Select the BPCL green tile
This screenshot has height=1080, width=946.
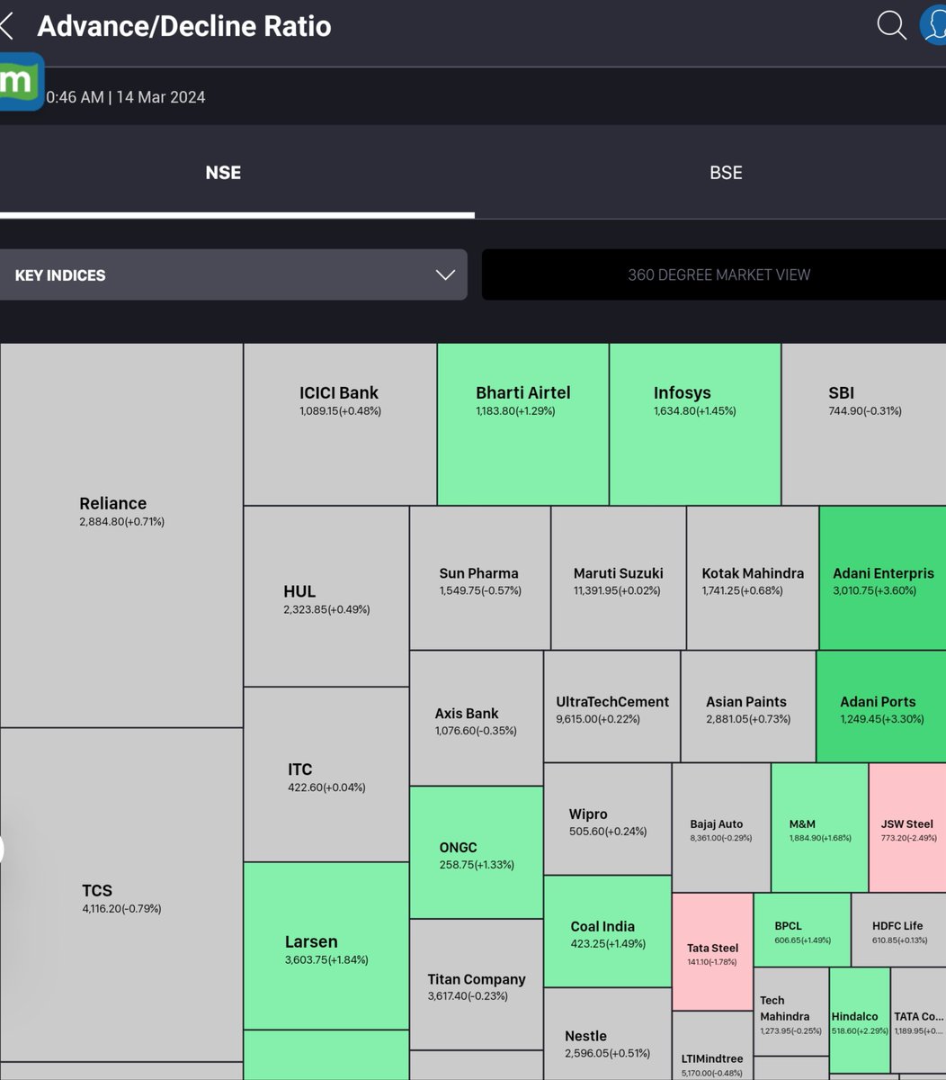802,930
